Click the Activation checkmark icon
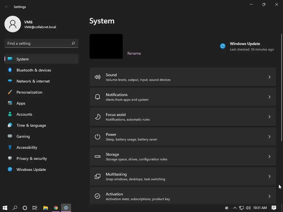The width and height of the screenshot is (283, 212). (98, 196)
